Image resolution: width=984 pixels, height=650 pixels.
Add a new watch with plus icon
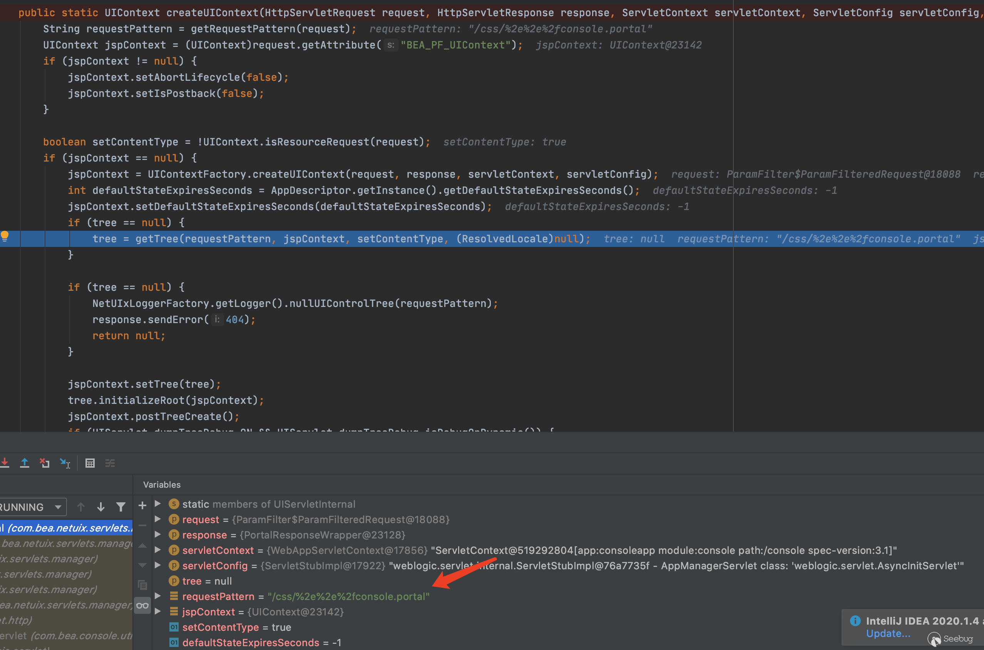(x=142, y=505)
